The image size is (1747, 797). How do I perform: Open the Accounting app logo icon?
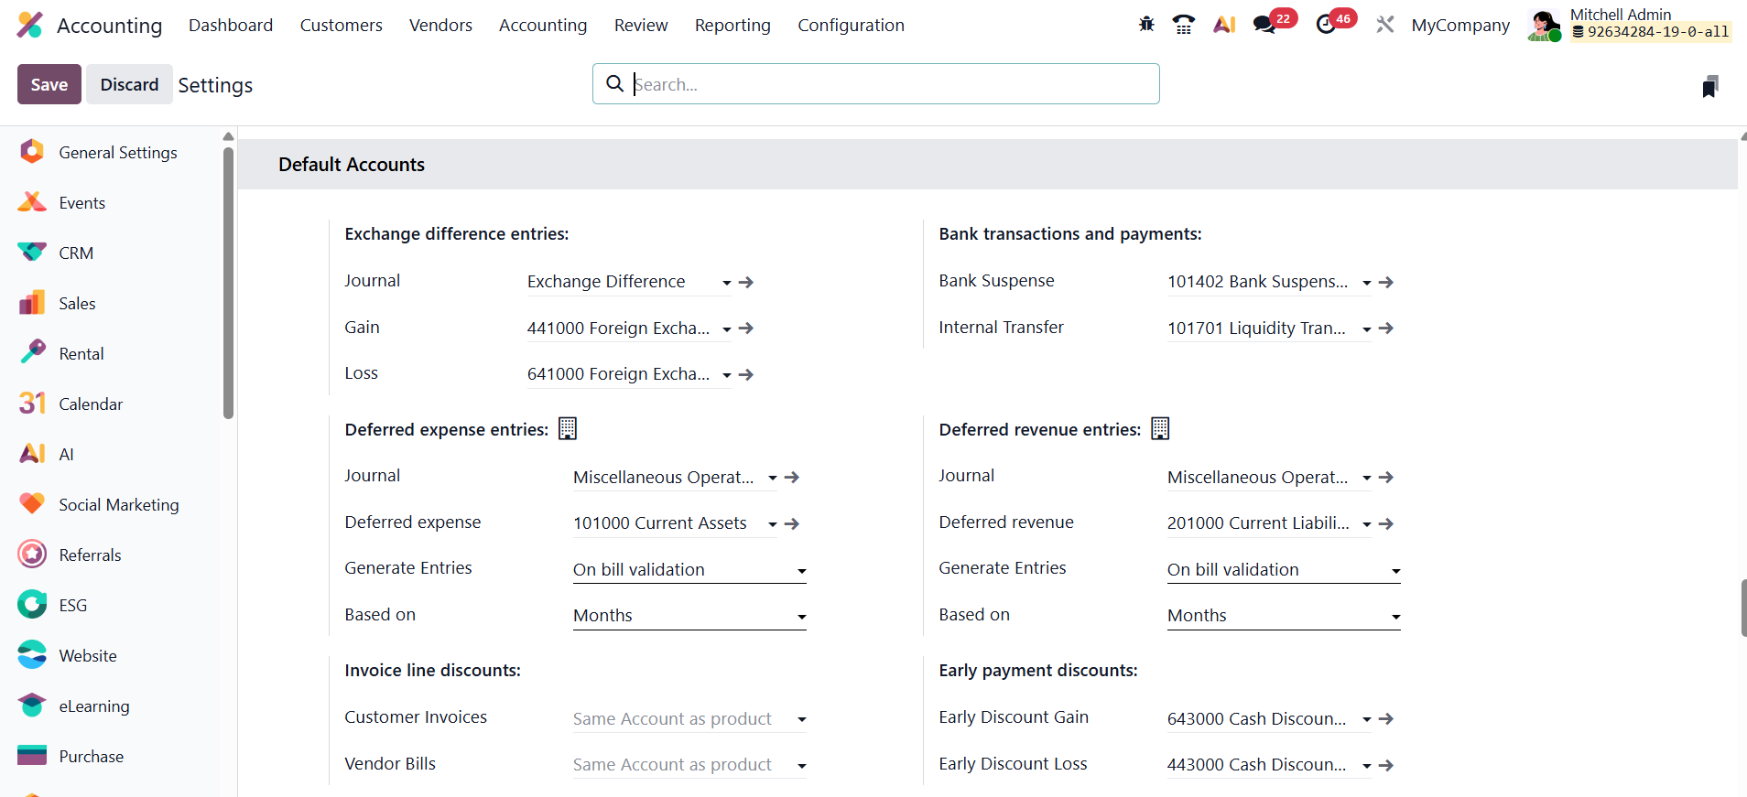[x=30, y=25]
